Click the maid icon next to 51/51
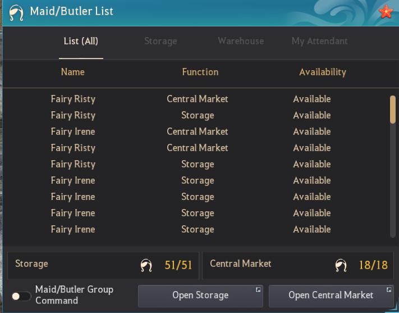This screenshot has width=399, height=313. tap(146, 265)
